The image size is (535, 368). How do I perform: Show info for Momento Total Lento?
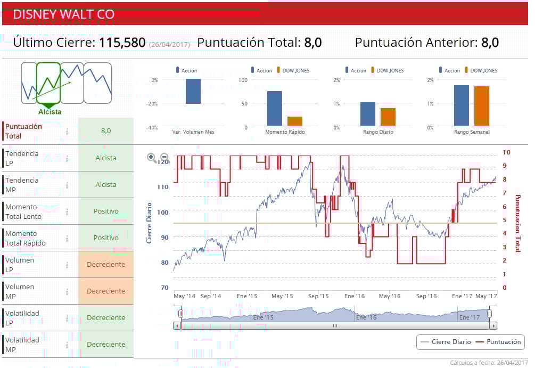click(x=67, y=211)
